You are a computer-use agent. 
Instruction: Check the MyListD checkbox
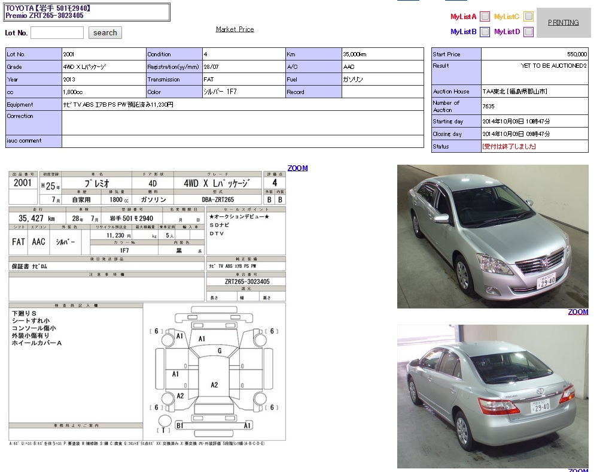pyautogui.click(x=528, y=32)
